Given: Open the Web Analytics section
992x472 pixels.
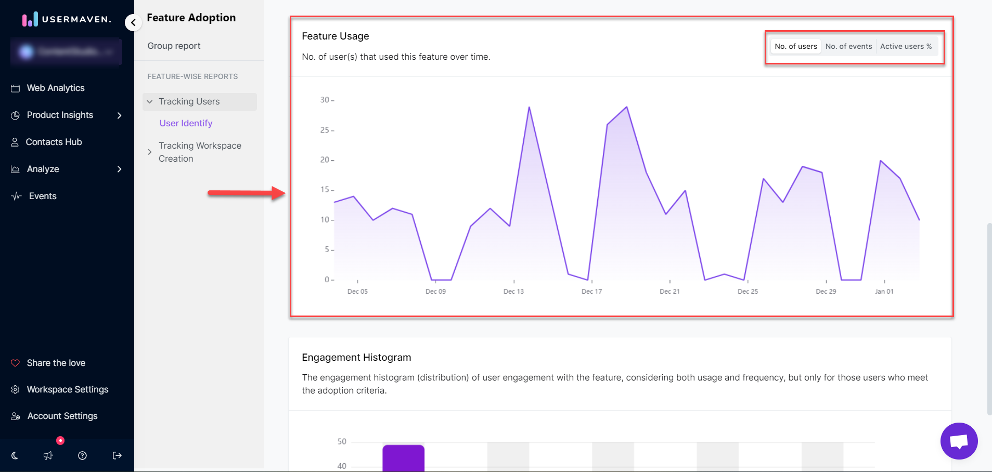Looking at the screenshot, I should [55, 88].
